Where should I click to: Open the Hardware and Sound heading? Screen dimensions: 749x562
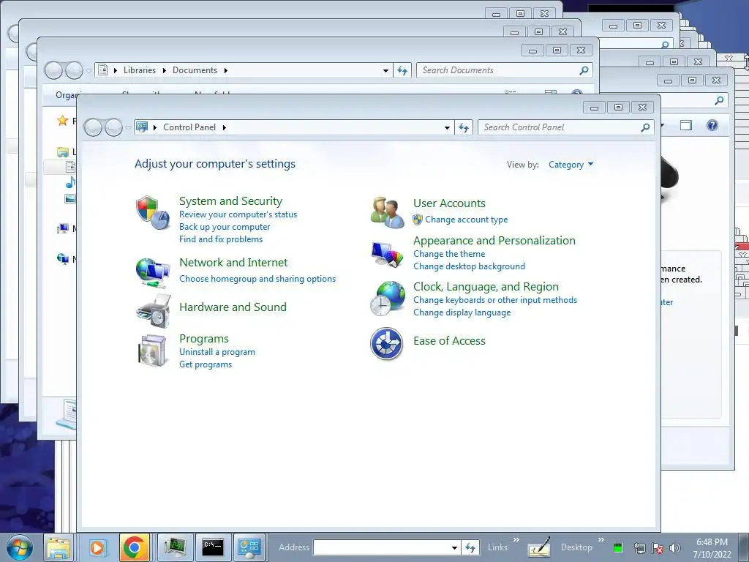(233, 307)
